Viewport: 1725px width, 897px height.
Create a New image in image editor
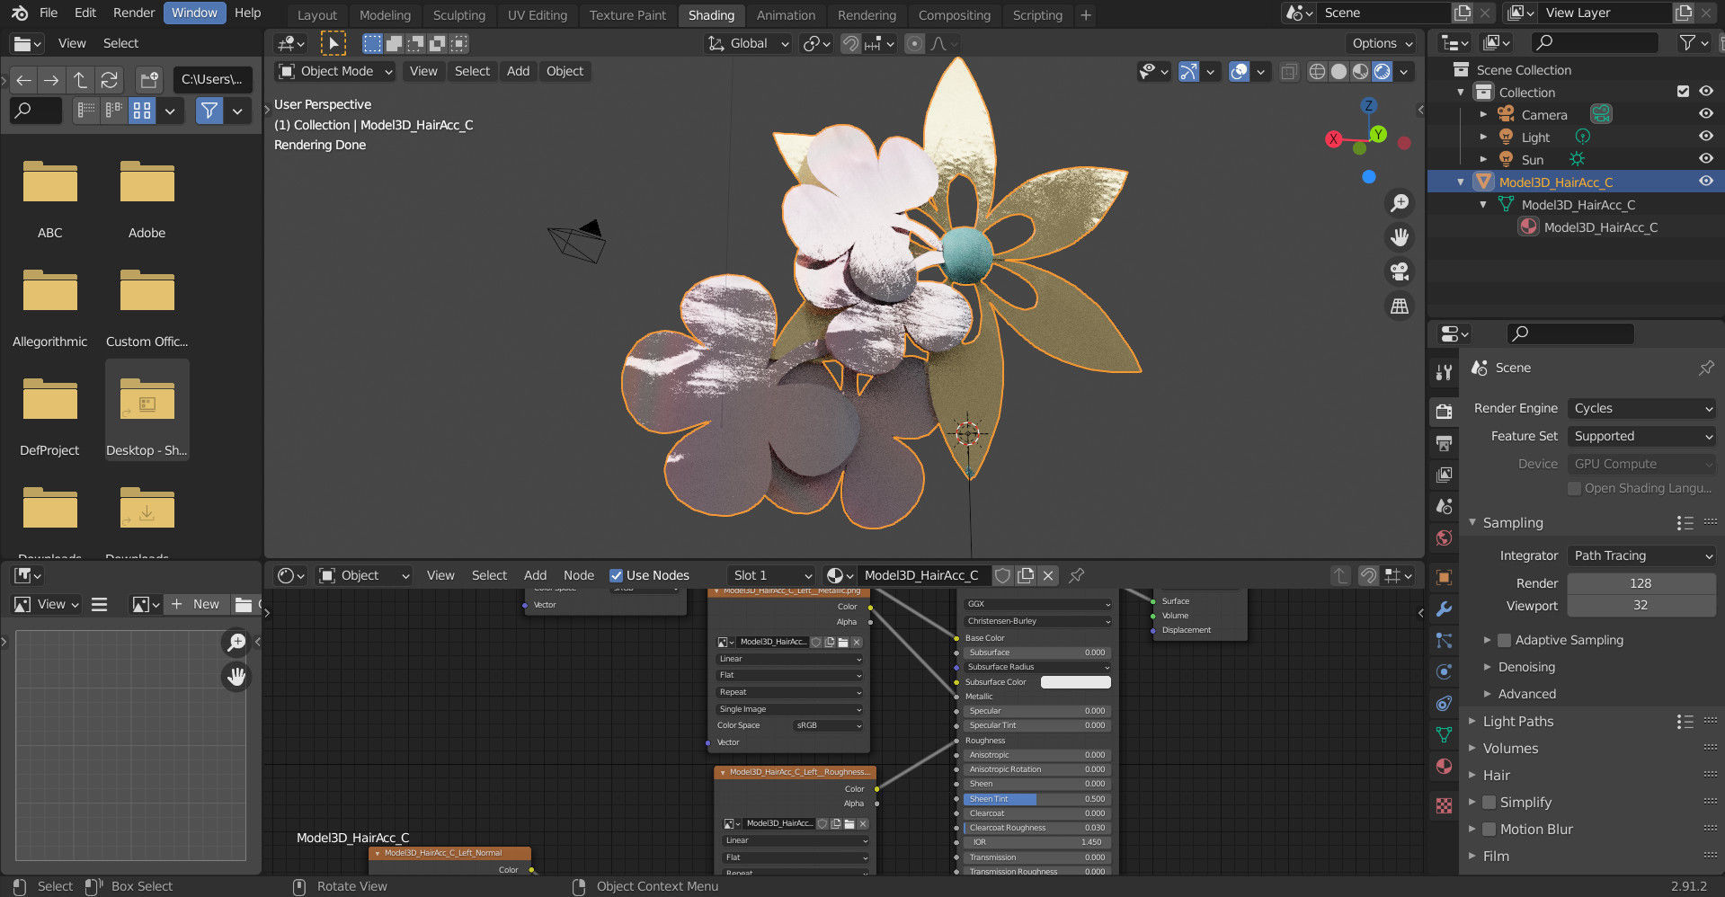pyautogui.click(x=196, y=604)
